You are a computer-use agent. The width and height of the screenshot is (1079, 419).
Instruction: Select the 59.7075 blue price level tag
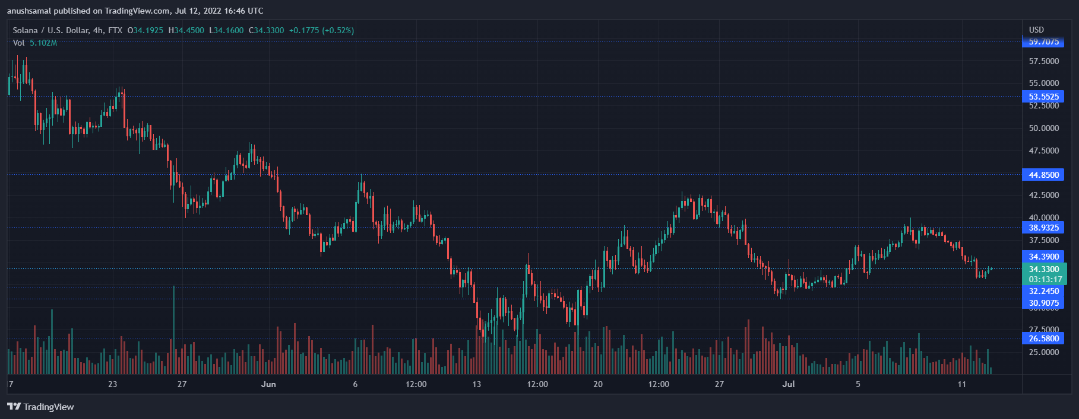[1043, 42]
